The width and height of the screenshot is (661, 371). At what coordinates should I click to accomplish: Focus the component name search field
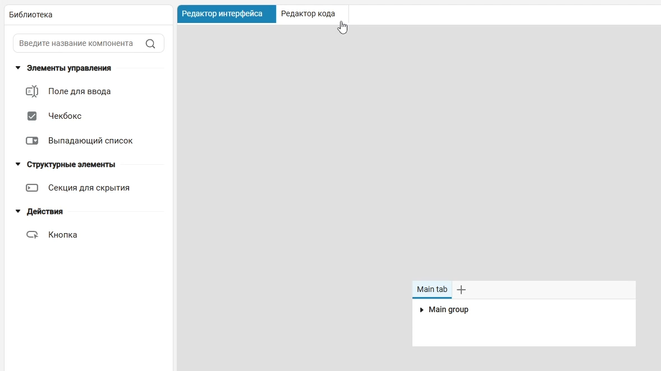coord(77,44)
